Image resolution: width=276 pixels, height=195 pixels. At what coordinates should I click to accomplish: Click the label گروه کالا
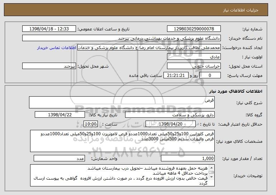pyautogui.click(x=254, y=115)
